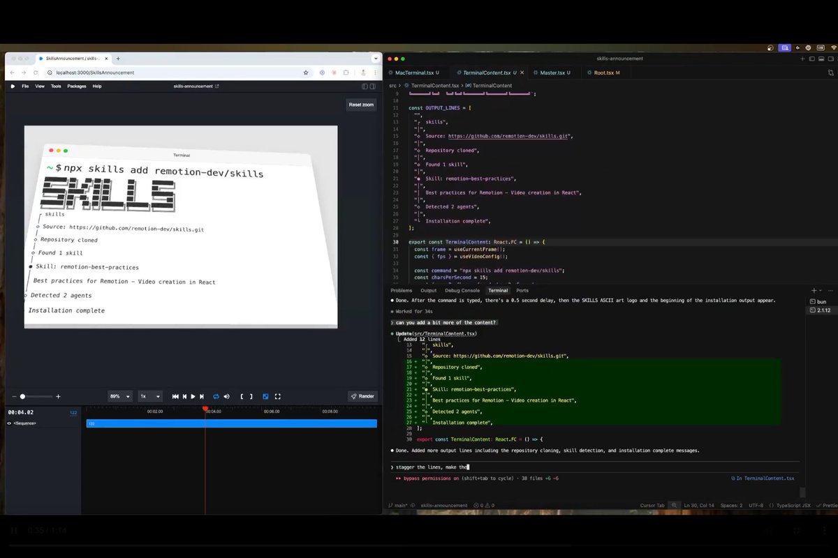Open the File menu in Remotion Studio
The width and height of the screenshot is (838, 558).
tap(25, 86)
